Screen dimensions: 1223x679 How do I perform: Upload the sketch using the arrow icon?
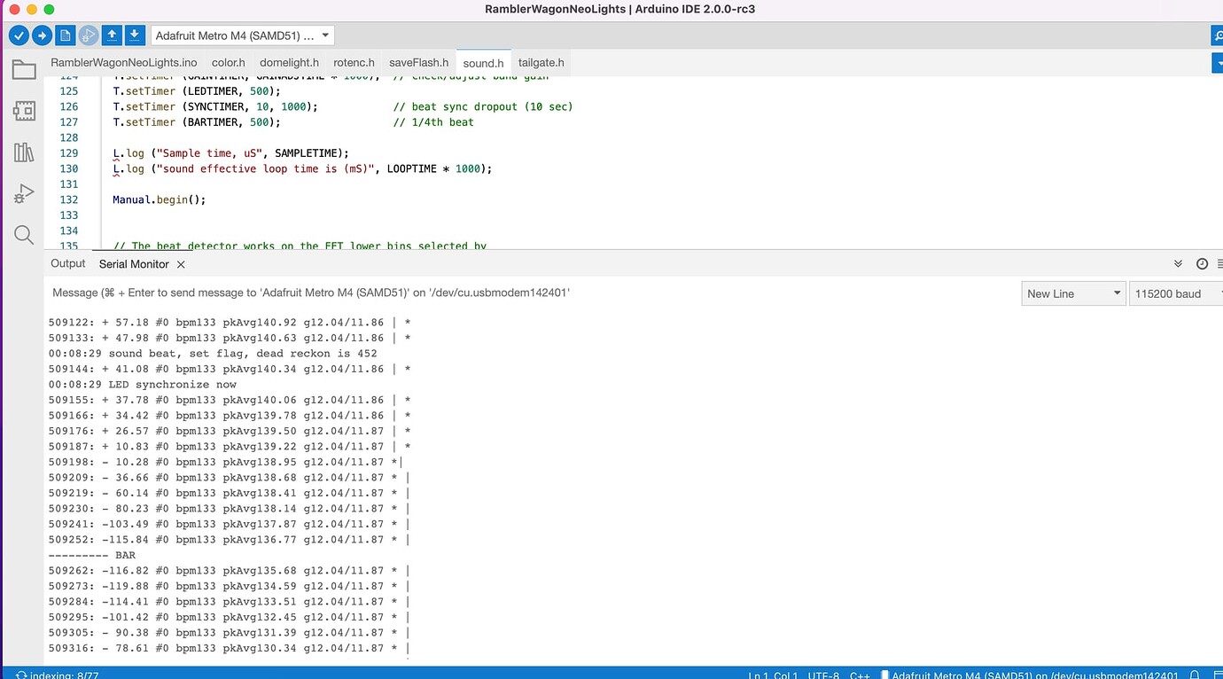(42, 35)
